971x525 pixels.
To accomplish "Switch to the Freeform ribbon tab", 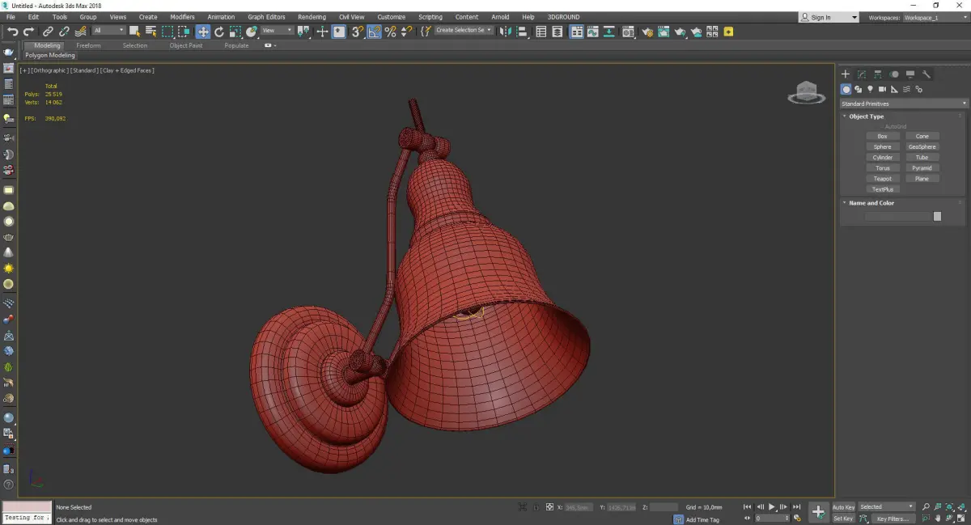I will [88, 45].
